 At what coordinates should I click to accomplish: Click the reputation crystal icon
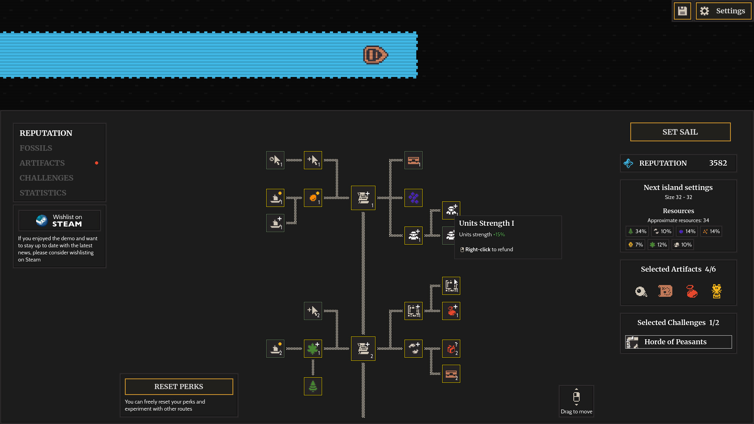pyautogui.click(x=629, y=163)
